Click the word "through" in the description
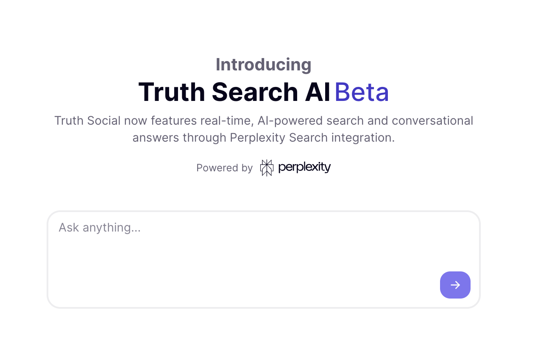 point(204,138)
